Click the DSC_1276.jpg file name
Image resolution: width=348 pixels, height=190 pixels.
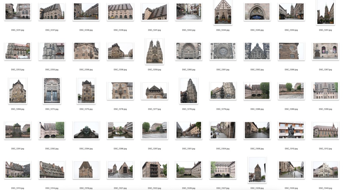pyautogui.click(x=120, y=109)
